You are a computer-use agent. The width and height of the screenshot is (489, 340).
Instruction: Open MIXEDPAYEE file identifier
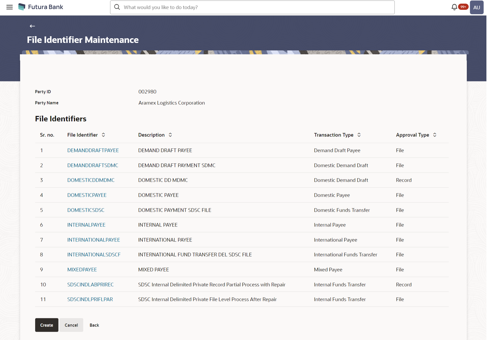tap(82, 269)
